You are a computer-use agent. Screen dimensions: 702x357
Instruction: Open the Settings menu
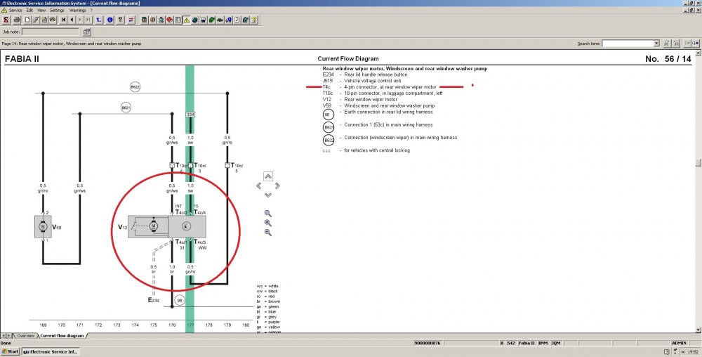coord(57,10)
